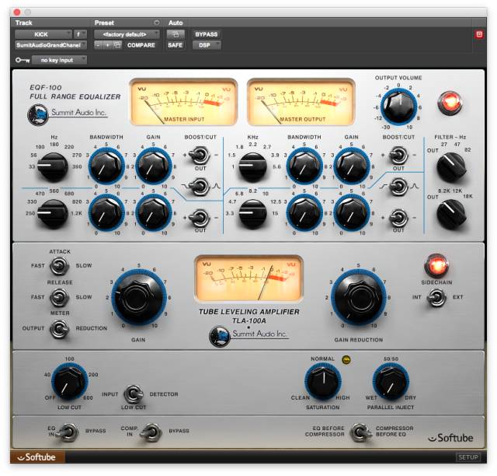Toggle top low-band BOOST/CUT switch
Viewport: 497px width, 476px height.
[x=200, y=156]
